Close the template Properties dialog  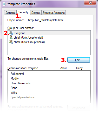(90, 3)
